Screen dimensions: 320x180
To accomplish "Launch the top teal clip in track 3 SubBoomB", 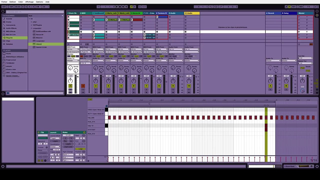I will coord(94,20).
